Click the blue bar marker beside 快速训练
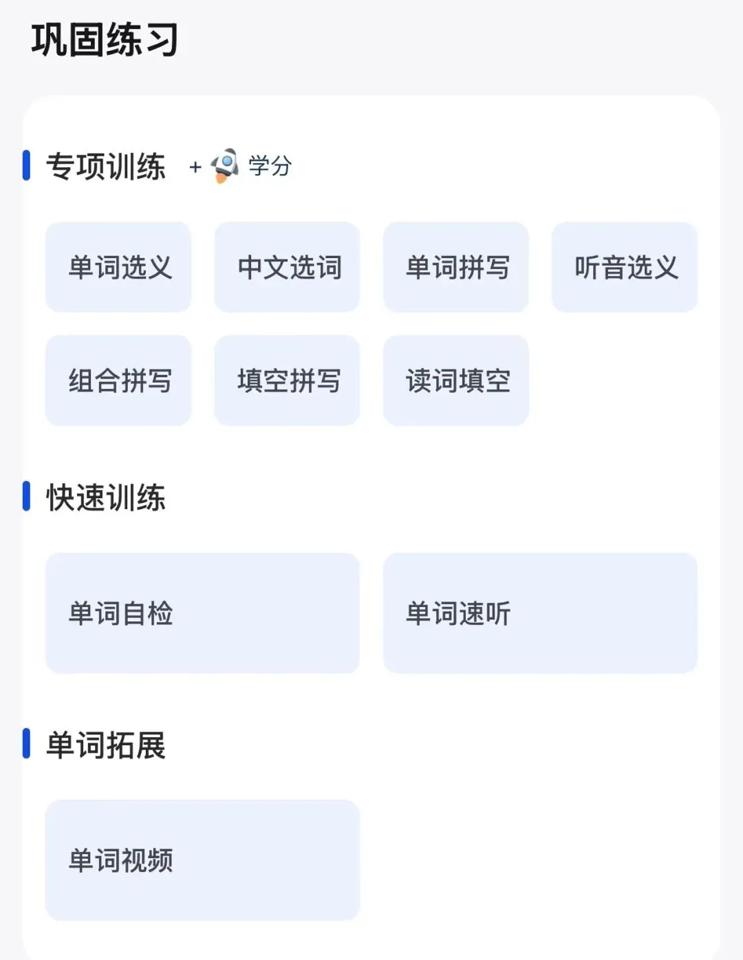 pyautogui.click(x=27, y=496)
